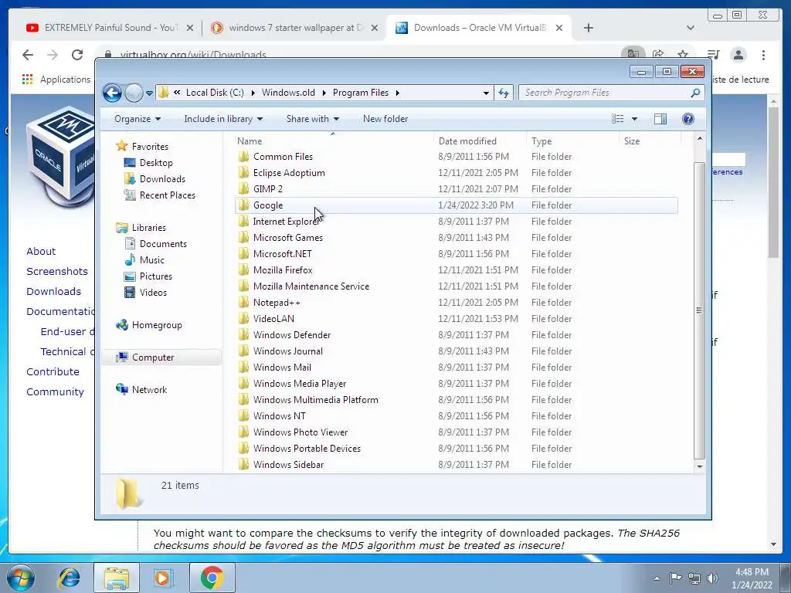This screenshot has height=593, width=791.
Task: Click Windows.old in the address breadcrumb
Action: pos(288,93)
